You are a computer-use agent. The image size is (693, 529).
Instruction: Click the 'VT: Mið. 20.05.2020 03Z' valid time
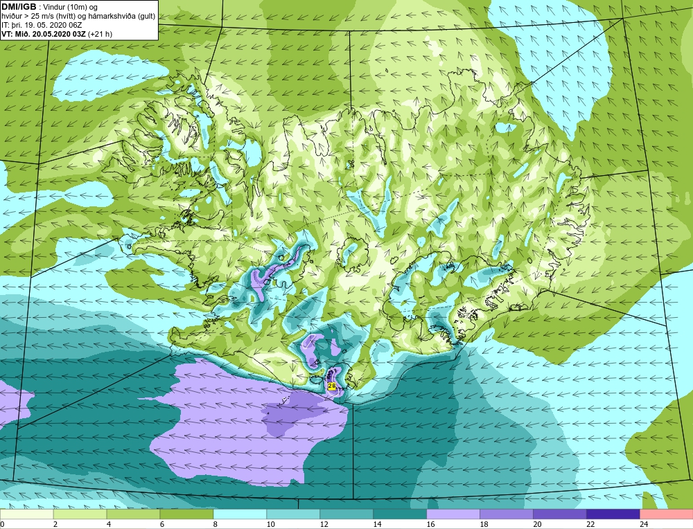[x=44, y=34]
